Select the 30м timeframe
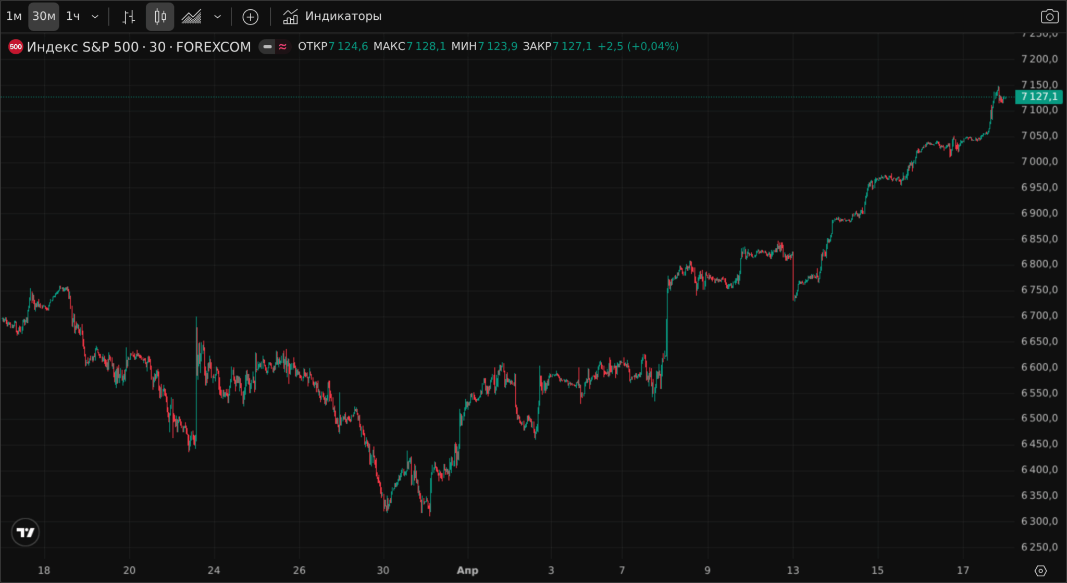Screen dimensions: 1067x583 point(44,17)
